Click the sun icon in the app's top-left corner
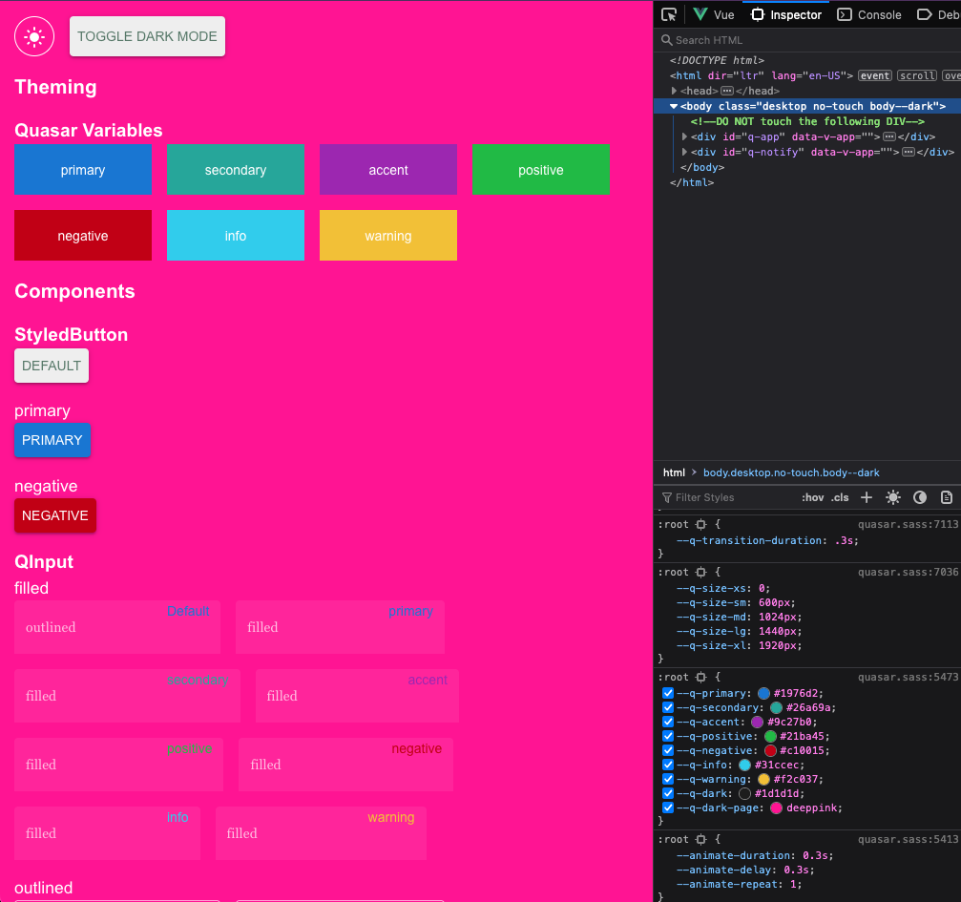The height and width of the screenshot is (902, 961). tap(34, 36)
